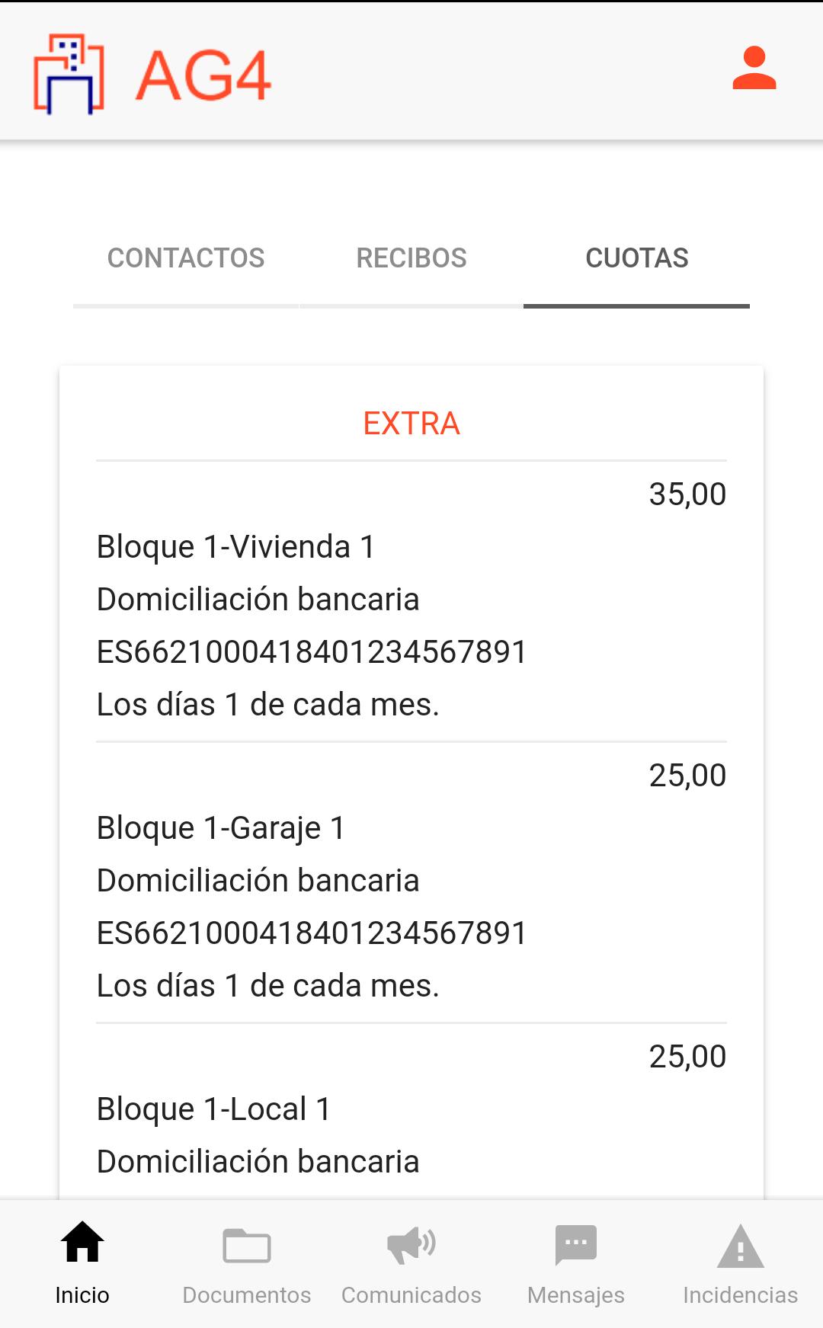Screen dimensions: 823x1328
Task: Click the Inicio label in bottom bar
Action: coord(82,1295)
